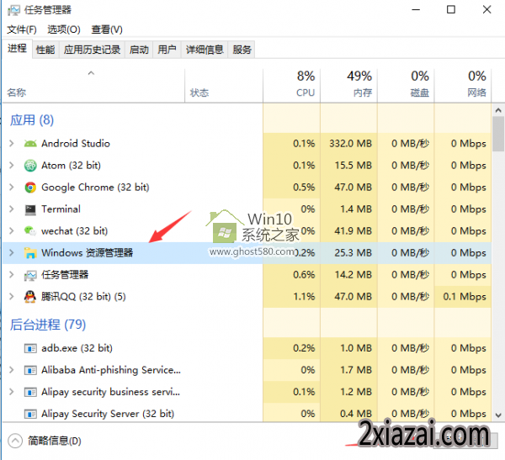The image size is (505, 460).
Task: Switch to the 启动 tab
Action: pyautogui.click(x=139, y=50)
